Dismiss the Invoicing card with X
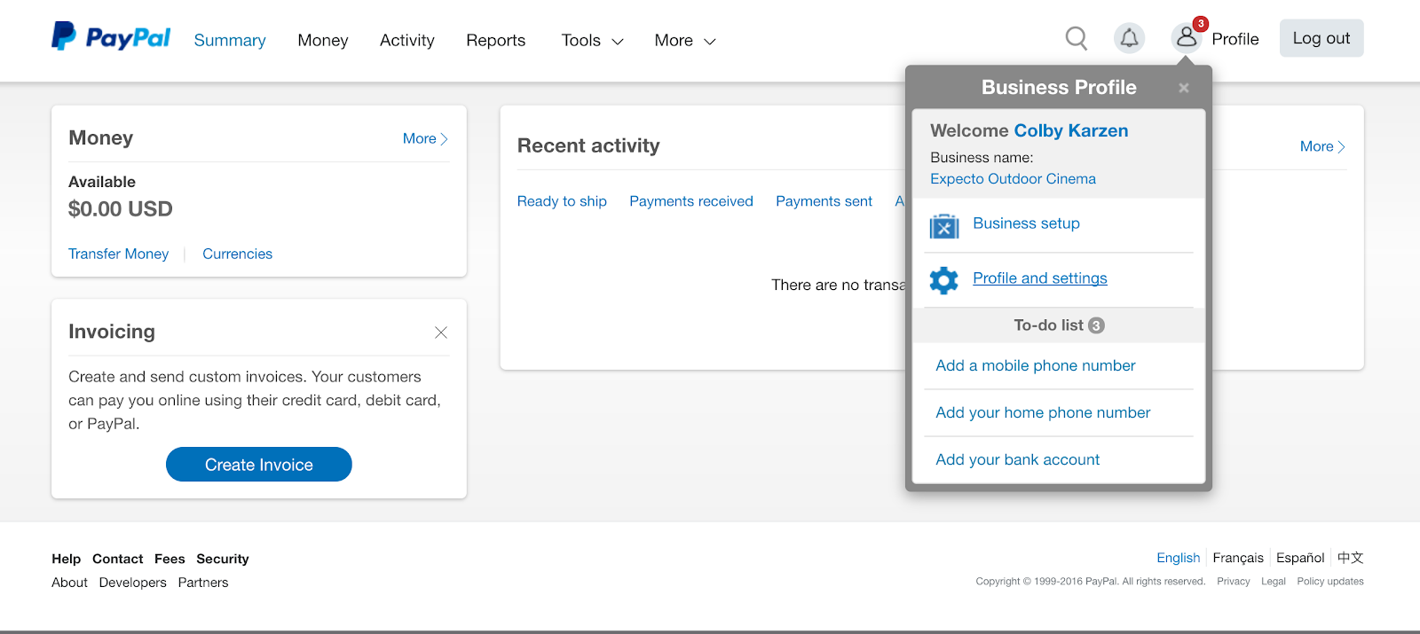Image resolution: width=1420 pixels, height=634 pixels. 441,333
